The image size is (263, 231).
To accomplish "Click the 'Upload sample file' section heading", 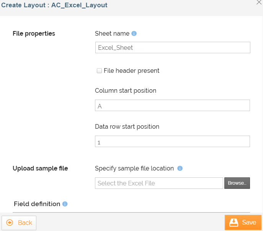I will coord(40,168).
